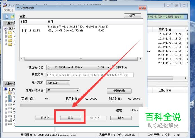Click the optical drive icon labeled C
Viewport: 195px width, 138px height.
[10, 120]
